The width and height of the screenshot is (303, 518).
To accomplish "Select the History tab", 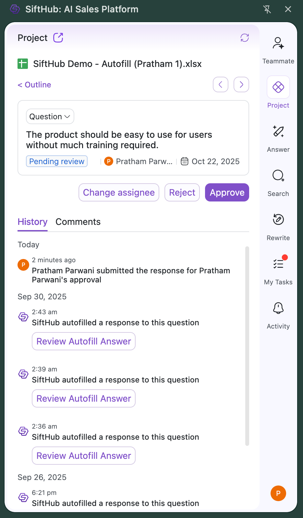I will (32, 222).
